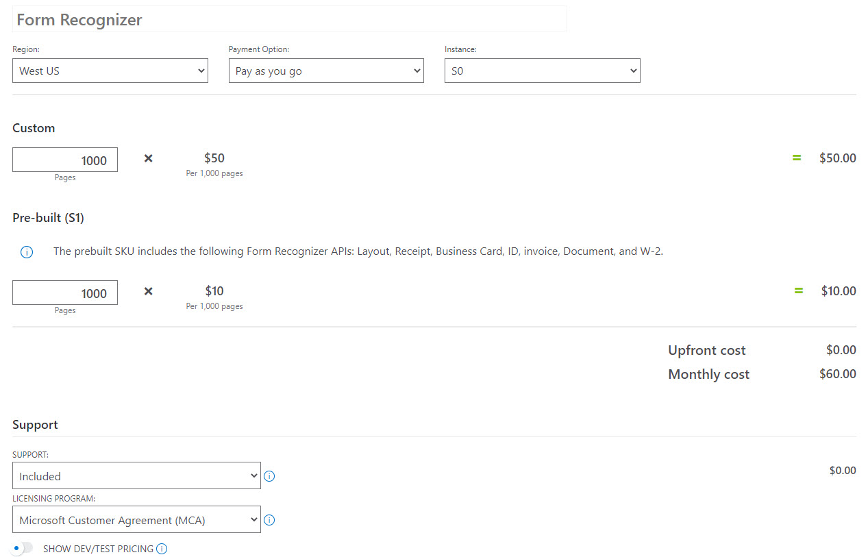
Task: Edit the Pages quantity under Custom
Action: click(64, 159)
